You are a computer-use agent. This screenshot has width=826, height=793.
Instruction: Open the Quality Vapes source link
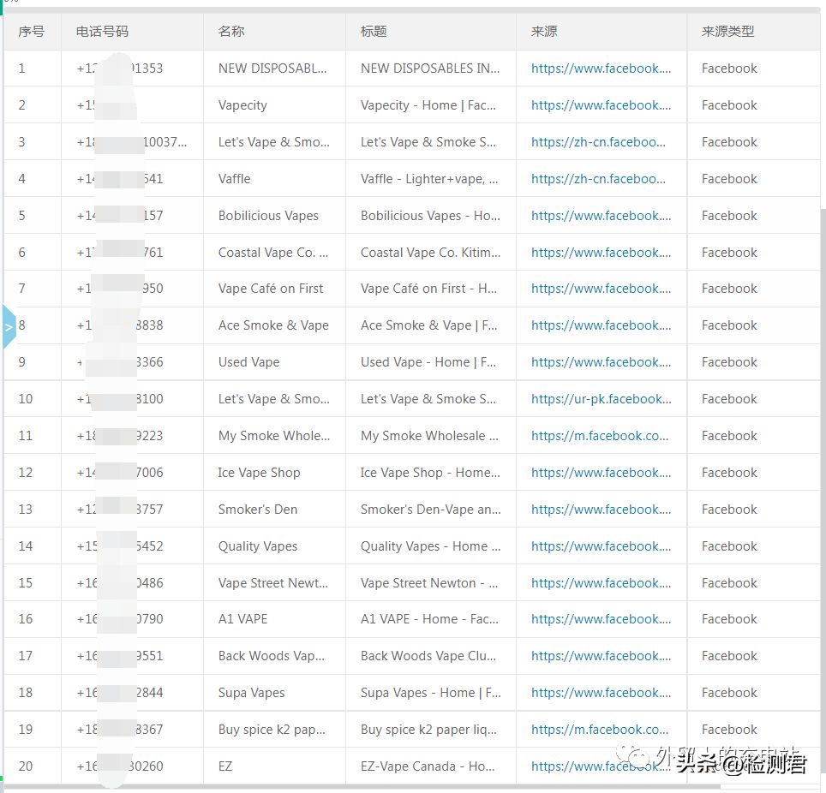601,546
